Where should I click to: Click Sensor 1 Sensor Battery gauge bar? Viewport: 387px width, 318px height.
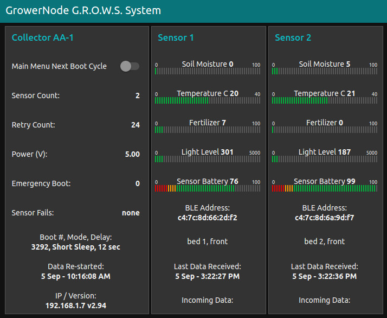pos(208,188)
